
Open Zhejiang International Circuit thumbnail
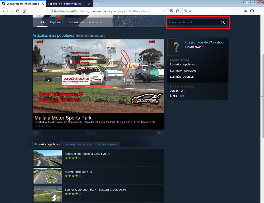coord(48,158)
